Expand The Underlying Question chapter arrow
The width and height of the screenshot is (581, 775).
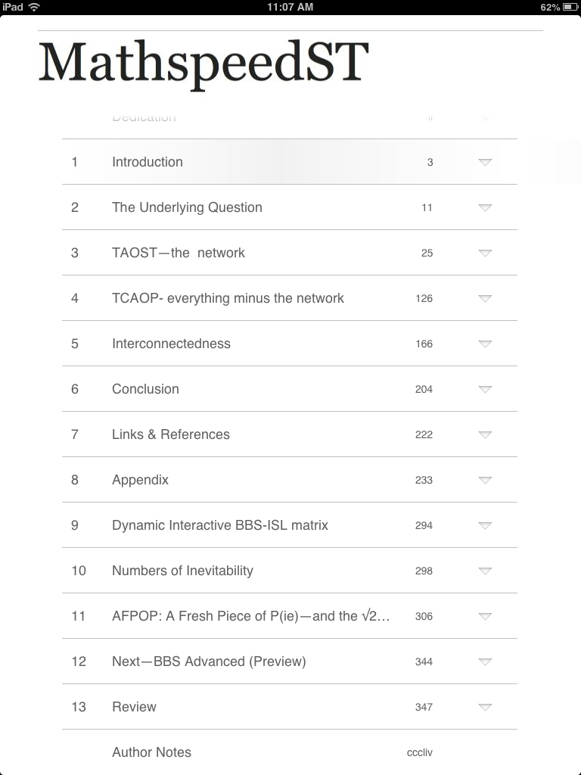tap(486, 207)
